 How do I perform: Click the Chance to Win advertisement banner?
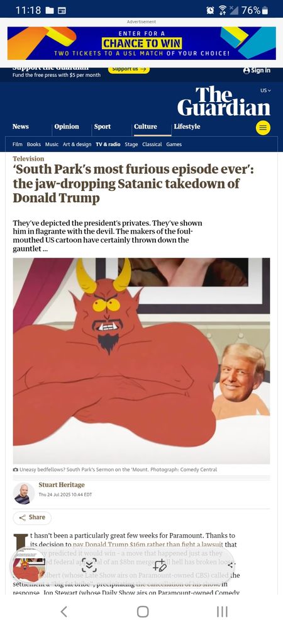point(141,43)
